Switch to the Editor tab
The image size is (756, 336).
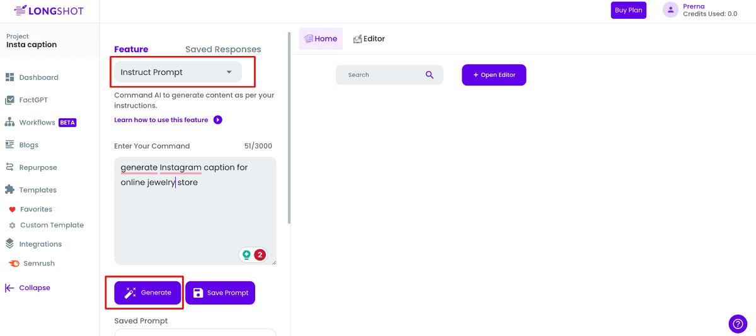point(369,39)
